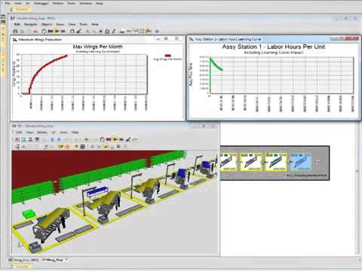The width and height of the screenshot is (362, 271).
Task: Select the green container in the 3D scene
Action: (x=29, y=215)
